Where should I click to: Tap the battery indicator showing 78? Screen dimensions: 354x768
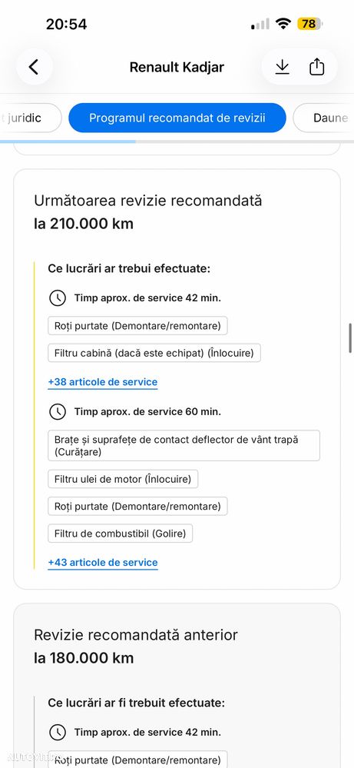pyautogui.click(x=309, y=24)
